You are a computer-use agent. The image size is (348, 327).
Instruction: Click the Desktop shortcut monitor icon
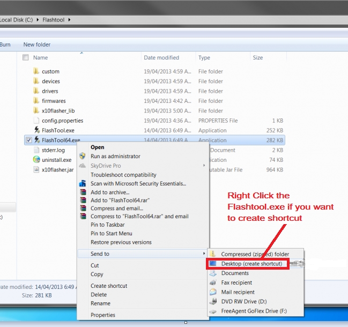tap(213, 263)
